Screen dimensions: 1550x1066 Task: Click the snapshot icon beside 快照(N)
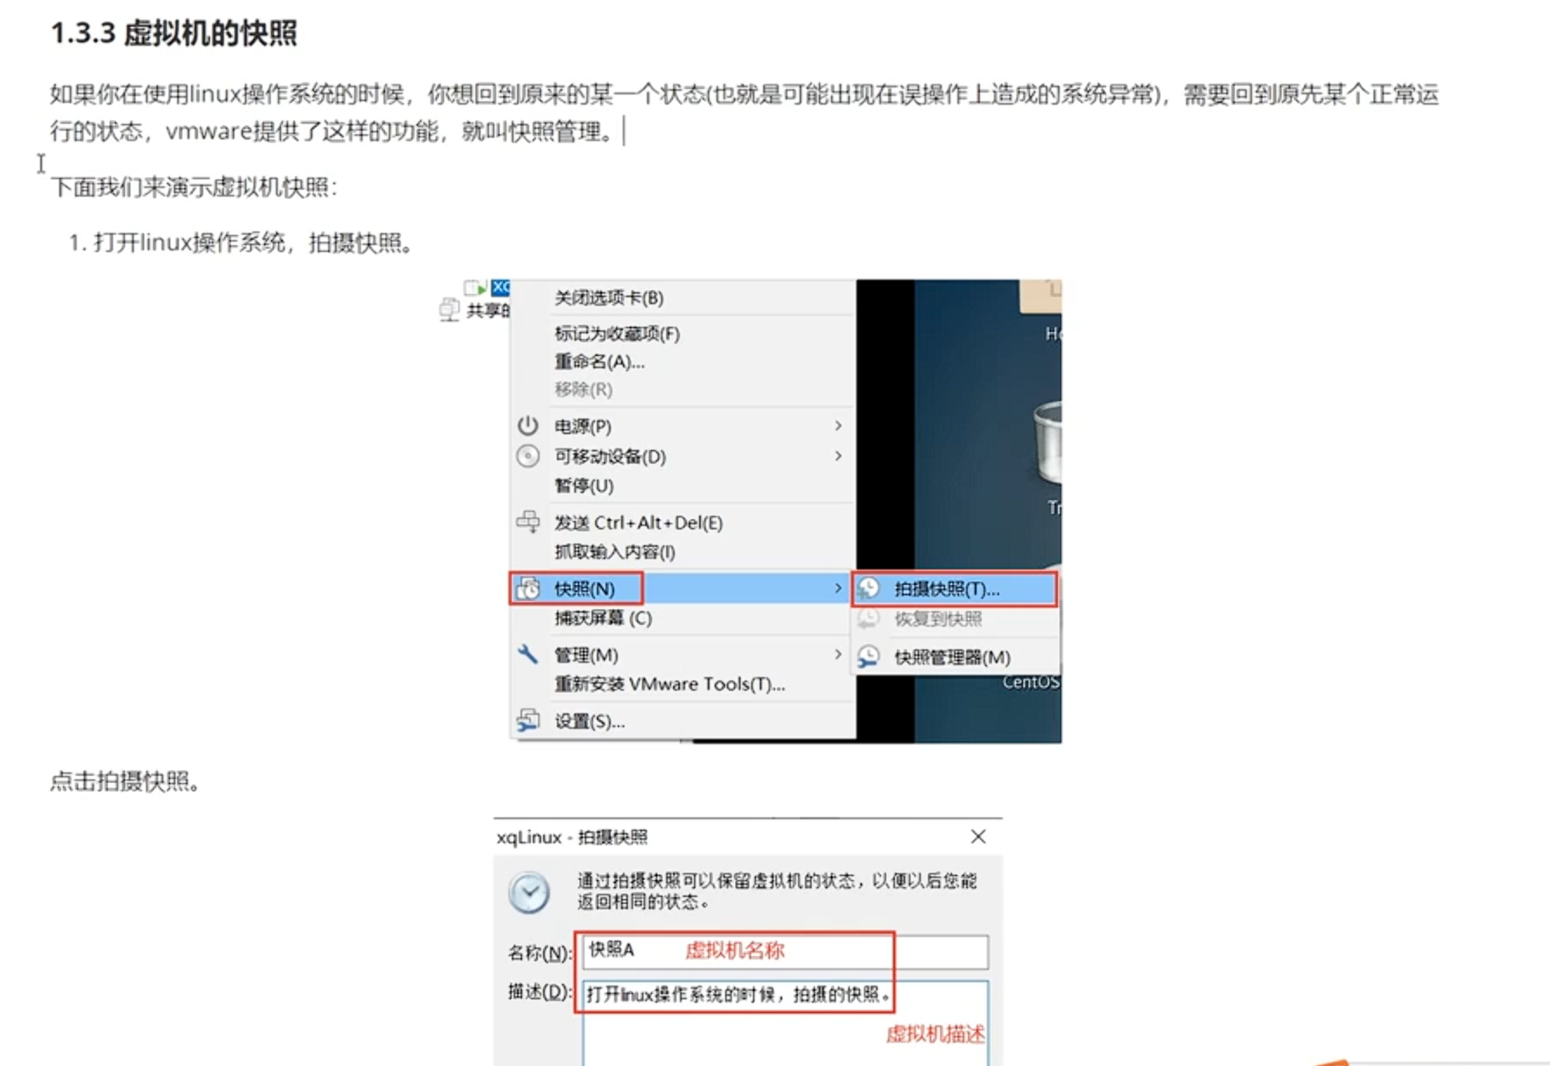click(x=529, y=588)
